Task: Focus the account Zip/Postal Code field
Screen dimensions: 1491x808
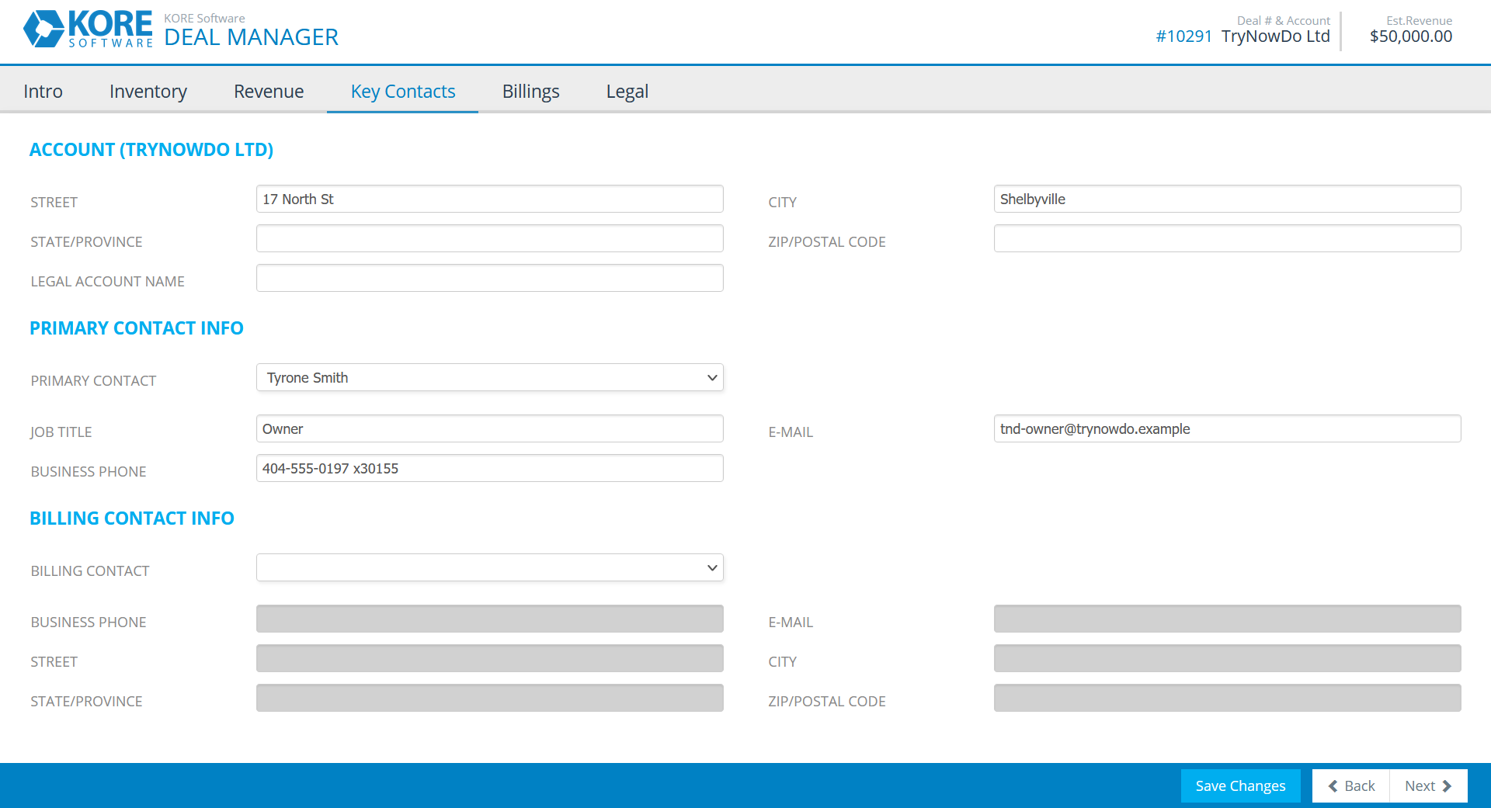Action: coord(1228,238)
